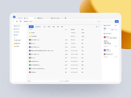Image resolution: width=131 pixels, height=98 pixels.
Task: Click the rightmost text action in file toolbar
Action: click(62, 27)
